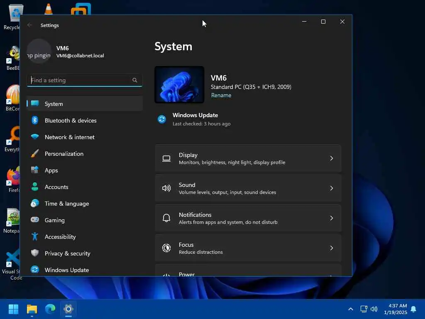Image resolution: width=425 pixels, height=319 pixels.
Task: Click the VM6 desktop wallpaper thumbnail
Action: (179, 85)
